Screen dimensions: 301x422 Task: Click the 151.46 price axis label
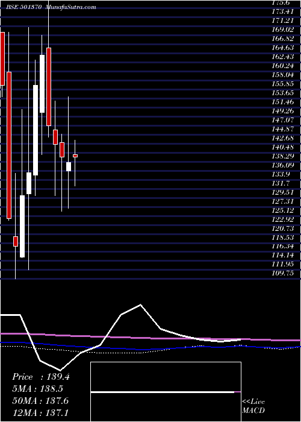tap(284, 102)
